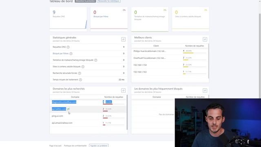Open help icon next to 'Bloqué par Filtres' row
The height and width of the screenshot is (147, 261).
coord(71,53)
